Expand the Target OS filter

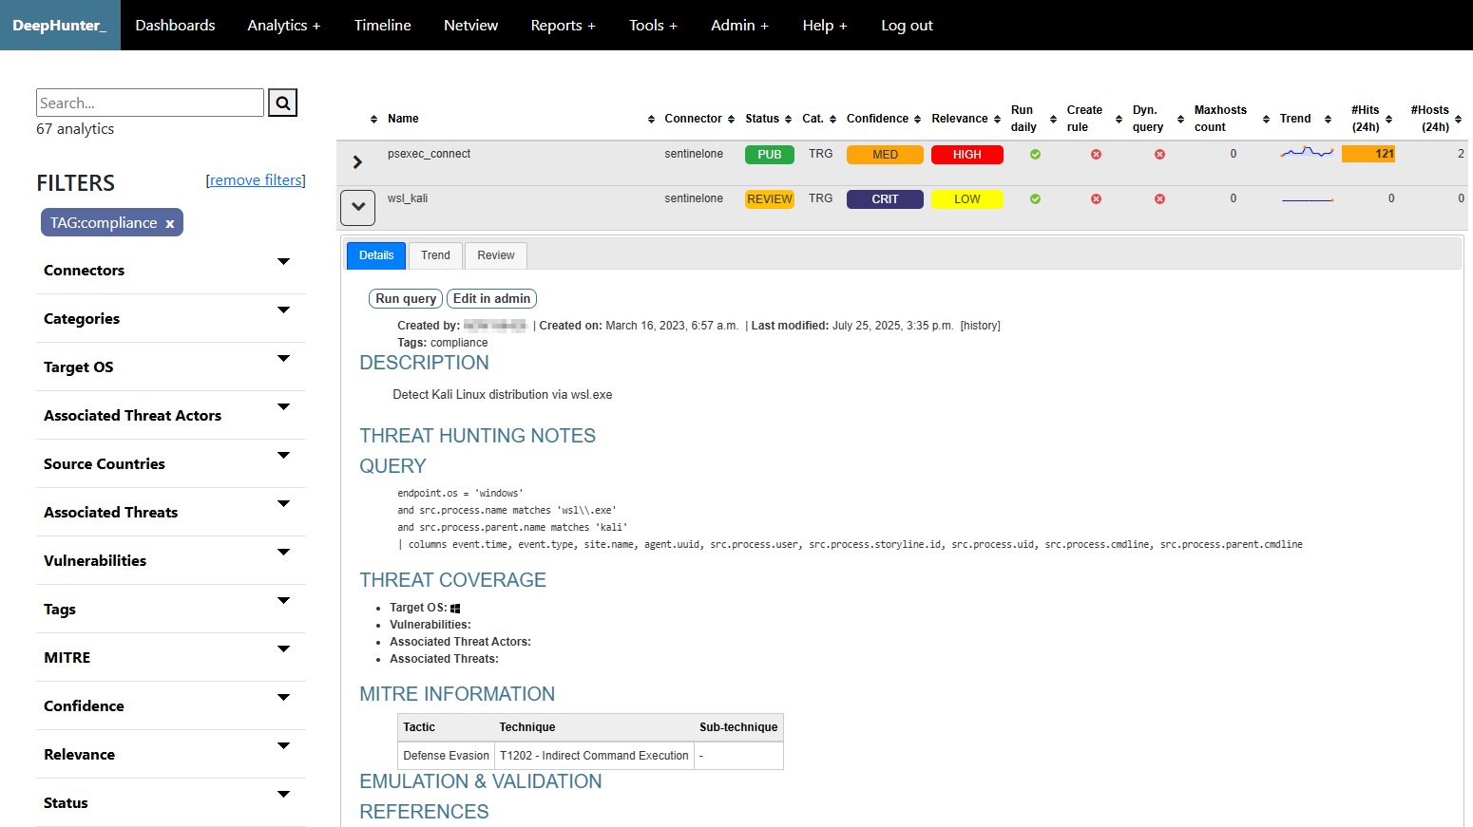171,367
